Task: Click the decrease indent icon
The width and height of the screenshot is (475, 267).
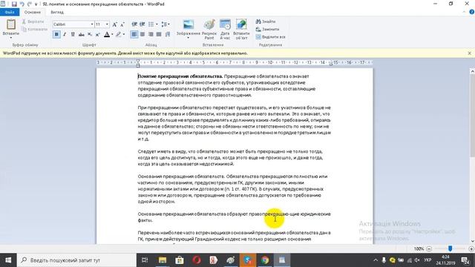Action: tap(134, 24)
